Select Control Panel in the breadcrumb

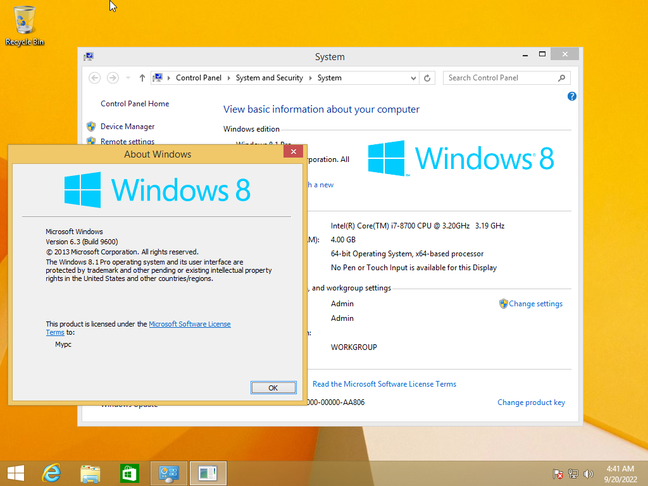pos(199,78)
